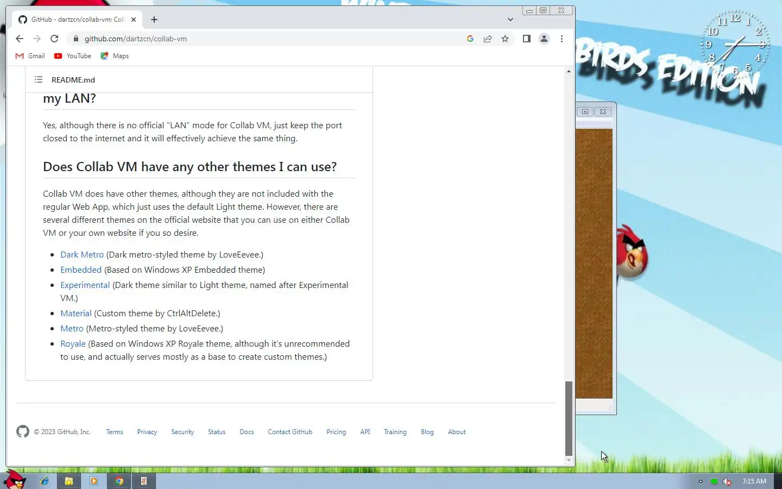Close the GitHub collab-vm tab
The width and height of the screenshot is (782, 489).
pyautogui.click(x=134, y=20)
